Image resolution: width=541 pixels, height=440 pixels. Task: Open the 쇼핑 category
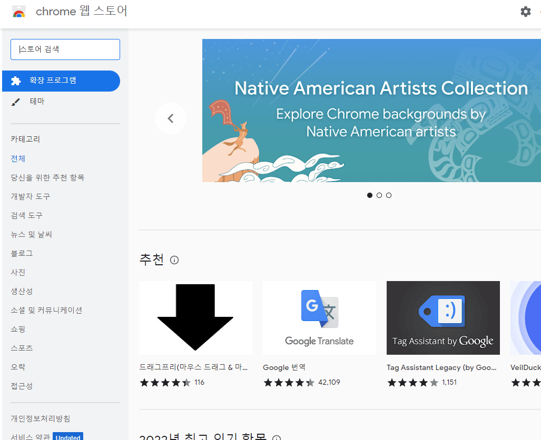click(18, 329)
